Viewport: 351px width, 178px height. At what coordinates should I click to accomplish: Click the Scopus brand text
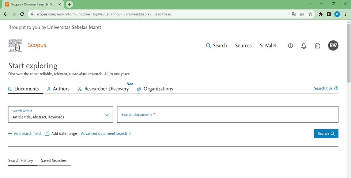[37, 45]
